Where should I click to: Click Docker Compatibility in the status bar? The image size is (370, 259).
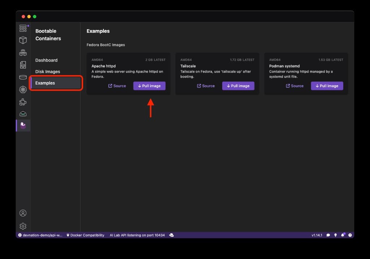point(85,235)
